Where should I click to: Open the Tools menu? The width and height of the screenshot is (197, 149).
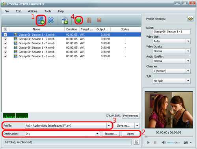tap(48, 11)
